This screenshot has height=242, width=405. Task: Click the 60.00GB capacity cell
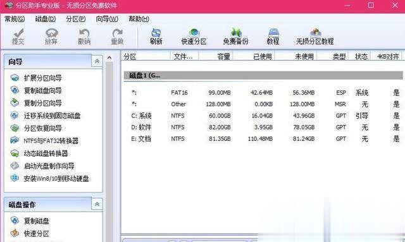(x=220, y=116)
